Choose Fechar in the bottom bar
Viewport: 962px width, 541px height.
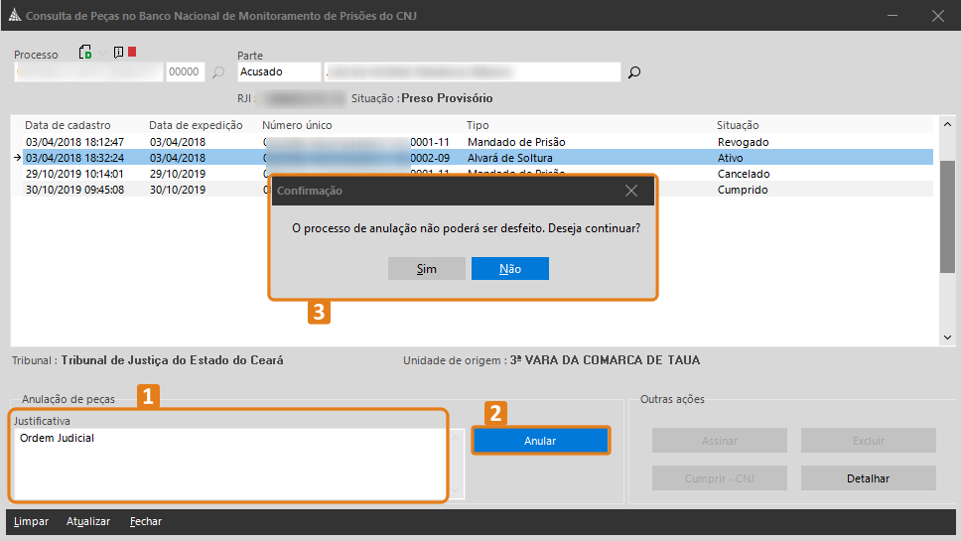pyautogui.click(x=146, y=521)
